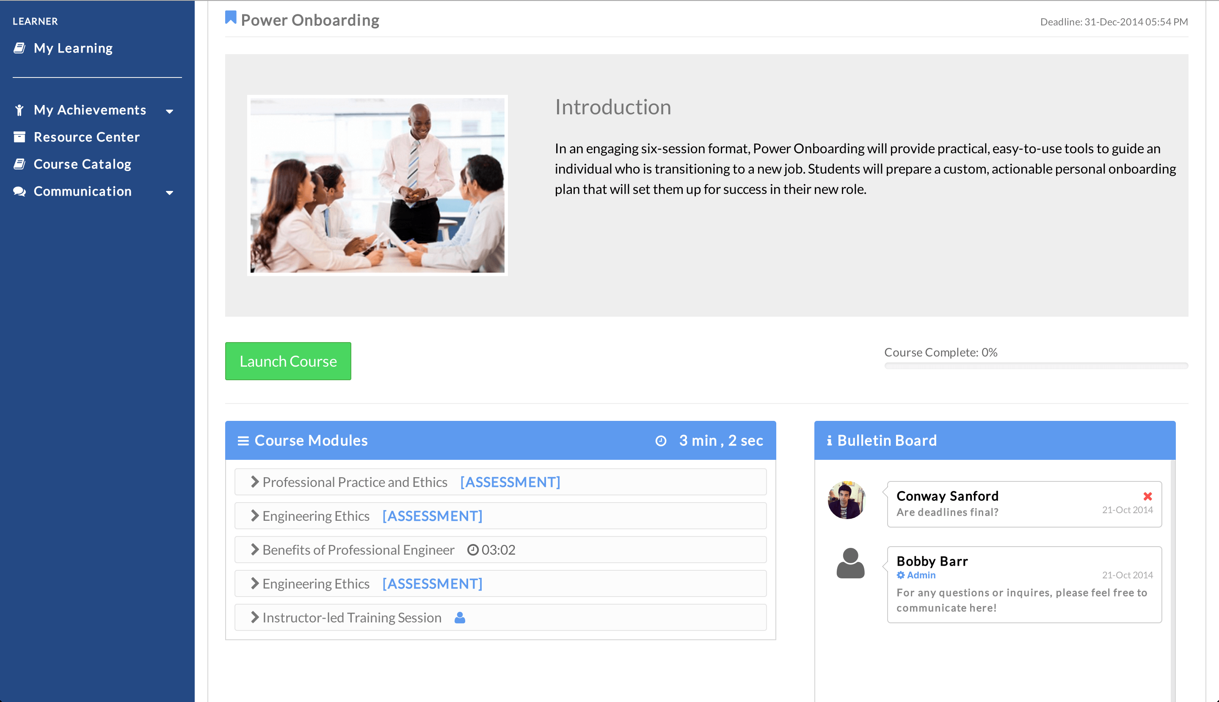The height and width of the screenshot is (702, 1219).
Task: Click the 03:02 duration on Benefits module
Action: 499,550
